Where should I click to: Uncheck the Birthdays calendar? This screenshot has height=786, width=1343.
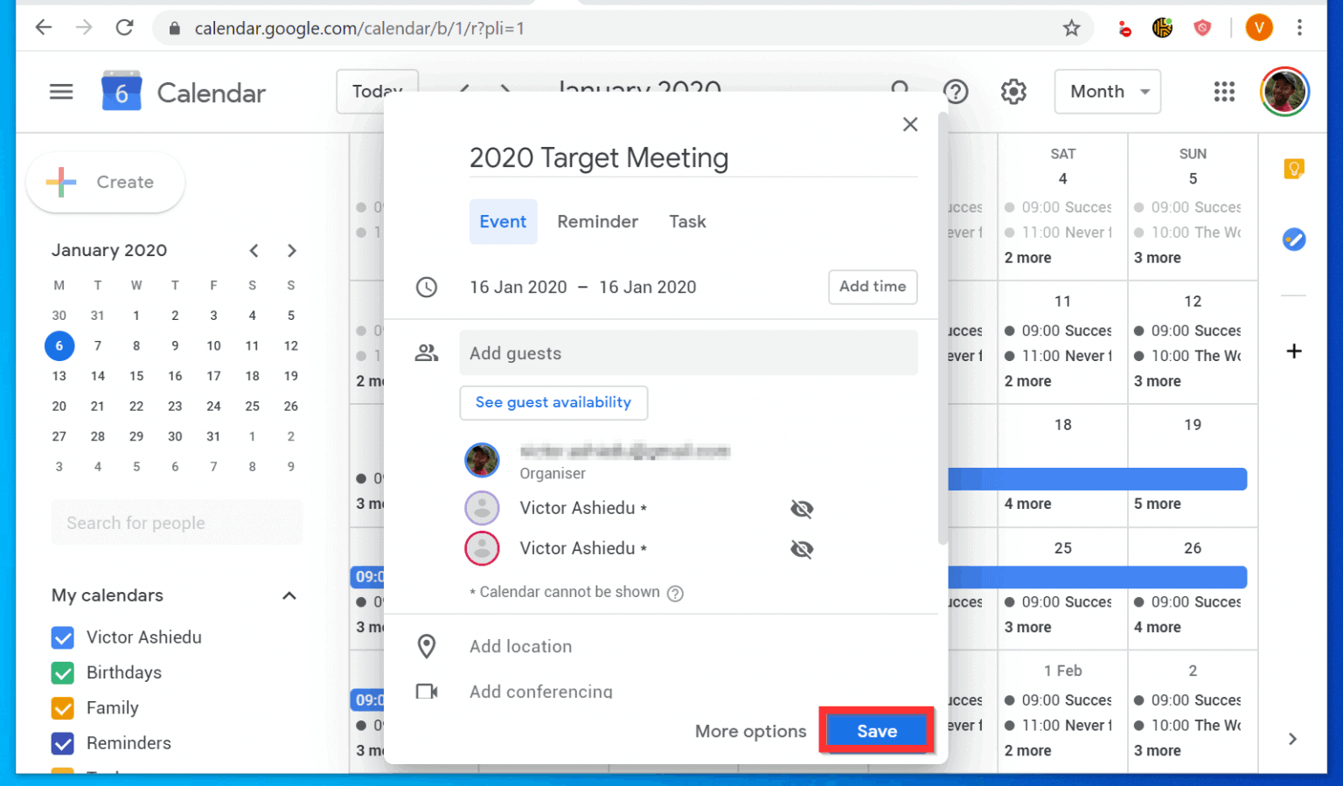(x=62, y=672)
